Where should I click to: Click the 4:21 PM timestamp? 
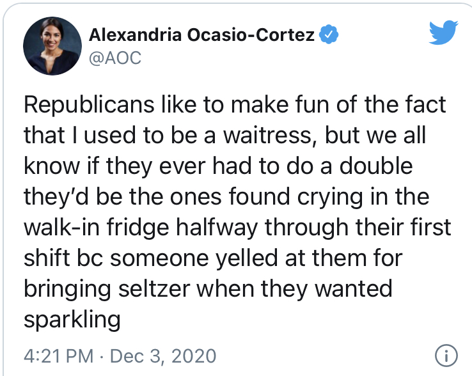click(59, 356)
